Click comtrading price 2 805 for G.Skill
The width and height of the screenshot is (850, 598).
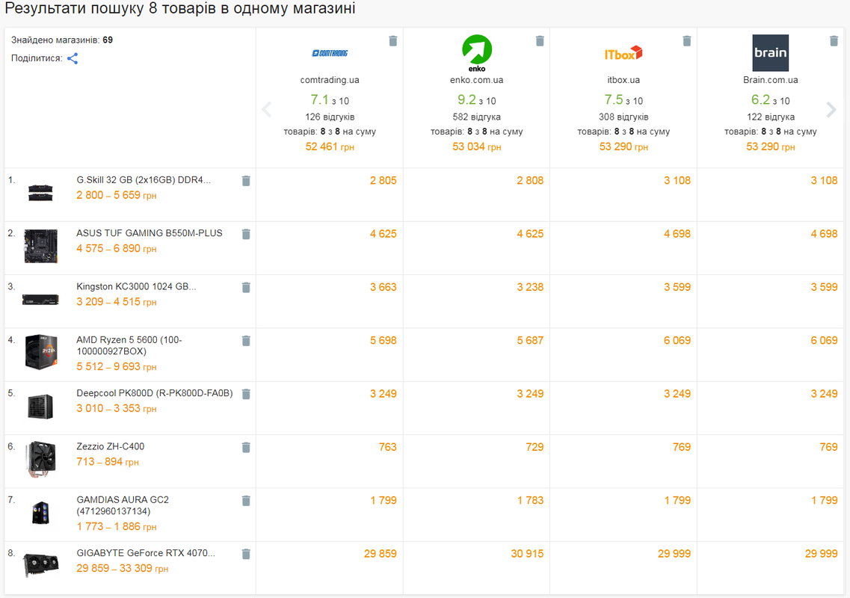384,181
